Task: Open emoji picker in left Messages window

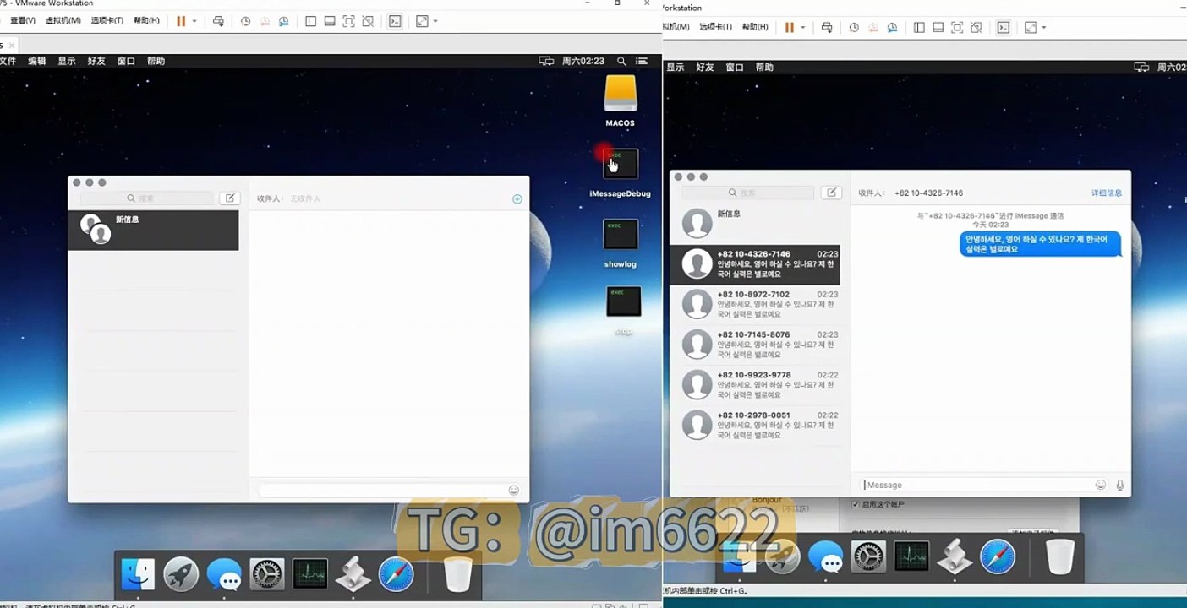Action: click(513, 490)
